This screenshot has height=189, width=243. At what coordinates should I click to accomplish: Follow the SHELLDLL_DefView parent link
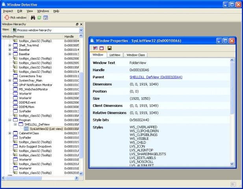156,77
